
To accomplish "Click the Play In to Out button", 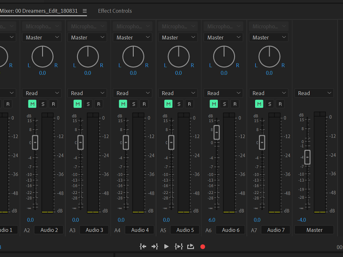I will [x=179, y=246].
